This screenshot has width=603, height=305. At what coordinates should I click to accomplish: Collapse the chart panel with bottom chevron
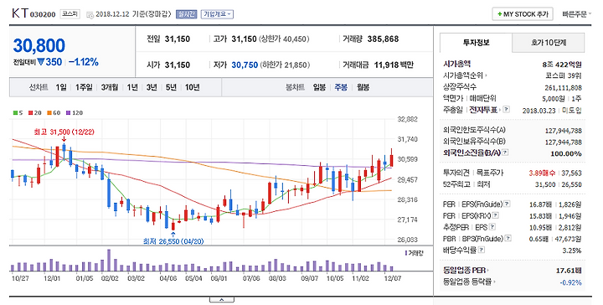[x=221, y=299]
